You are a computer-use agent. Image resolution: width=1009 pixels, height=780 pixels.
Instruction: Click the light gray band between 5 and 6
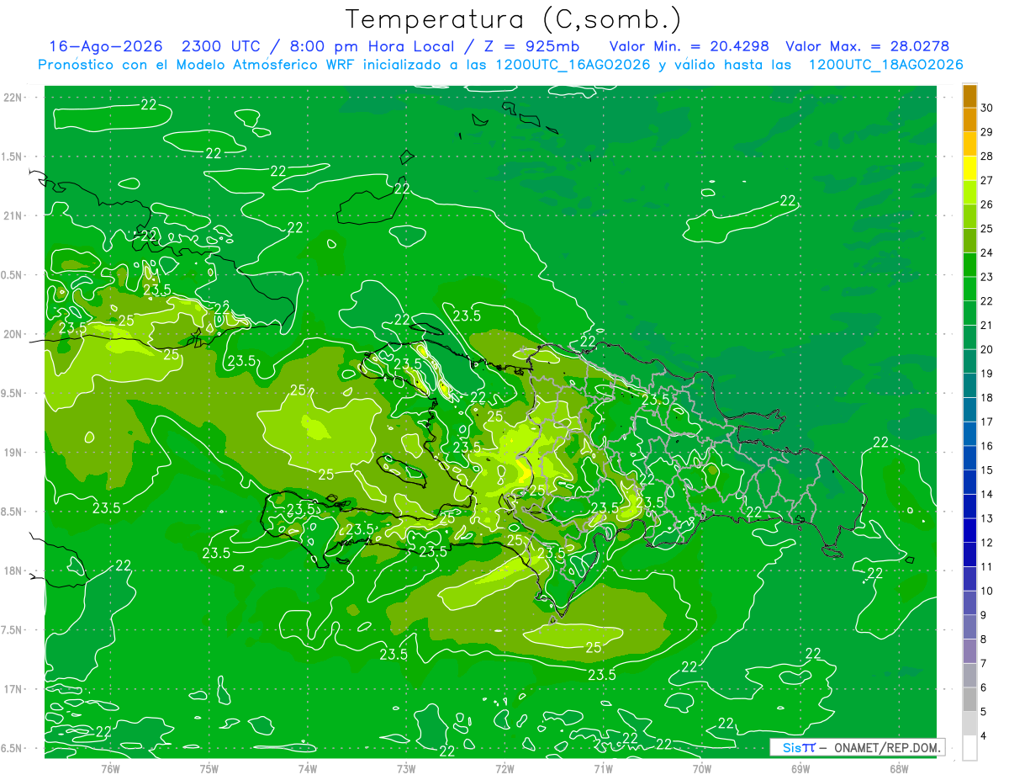969,699
